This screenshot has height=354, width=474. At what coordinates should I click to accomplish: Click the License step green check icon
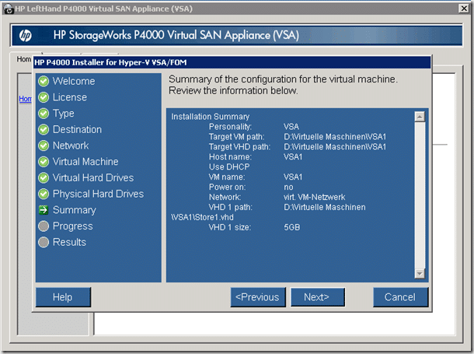click(x=44, y=97)
